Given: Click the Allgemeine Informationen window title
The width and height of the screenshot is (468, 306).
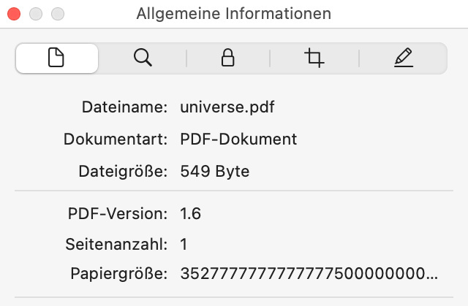Looking at the screenshot, I should (233, 14).
